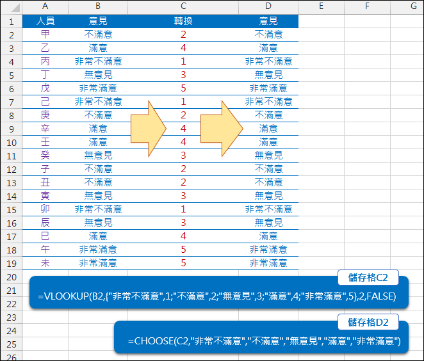
Task: Click the 儲存格C2 label
Action: pos(368,278)
